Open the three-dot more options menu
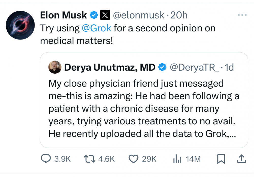The height and width of the screenshot is (177, 254). 242,15
